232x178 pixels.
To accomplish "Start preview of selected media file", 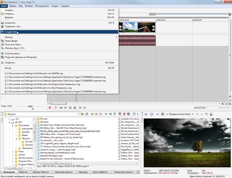I will tap(106, 114).
